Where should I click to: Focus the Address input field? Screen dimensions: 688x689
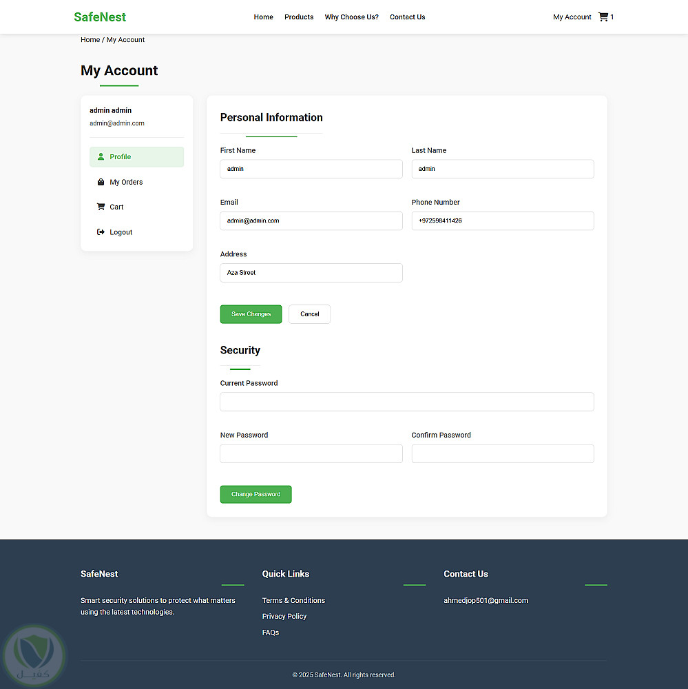311,272
